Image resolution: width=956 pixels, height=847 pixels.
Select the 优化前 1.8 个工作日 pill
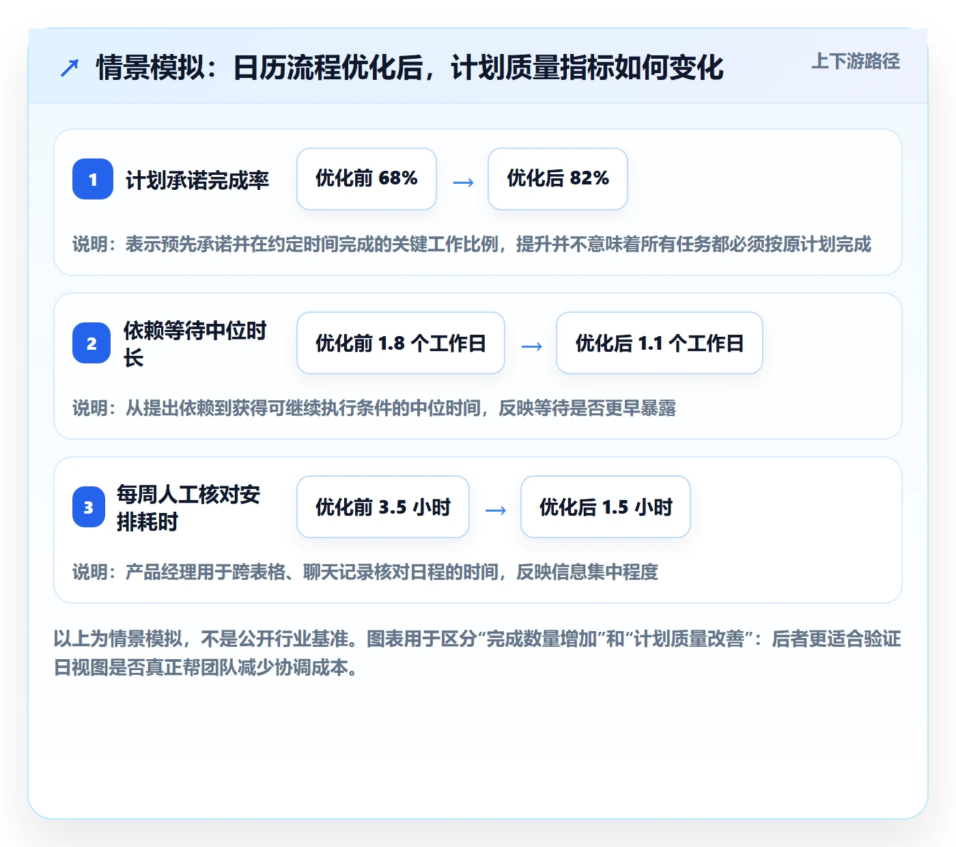coord(401,343)
